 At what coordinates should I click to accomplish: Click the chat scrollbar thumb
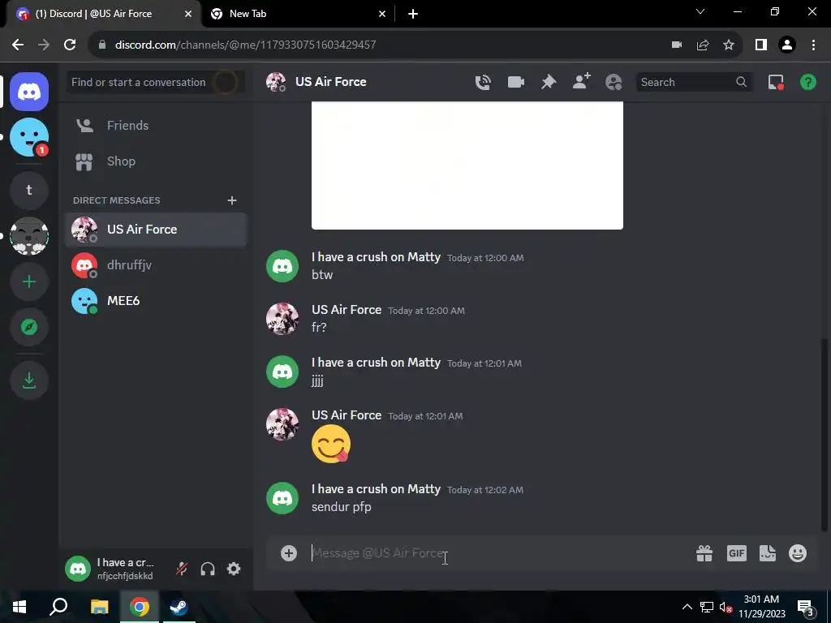click(825, 435)
